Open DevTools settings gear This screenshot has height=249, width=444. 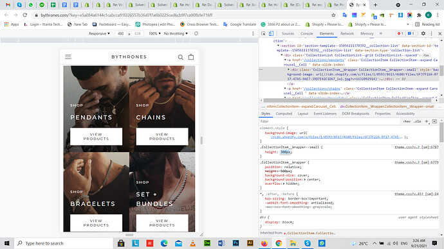click(x=423, y=33)
